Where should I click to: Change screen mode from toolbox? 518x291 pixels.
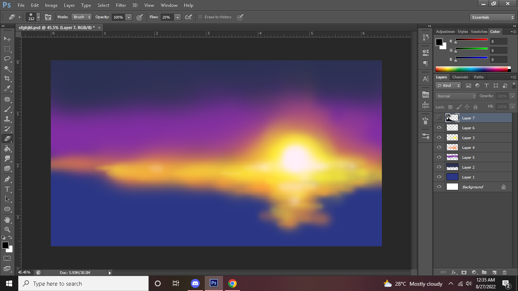click(x=7, y=268)
